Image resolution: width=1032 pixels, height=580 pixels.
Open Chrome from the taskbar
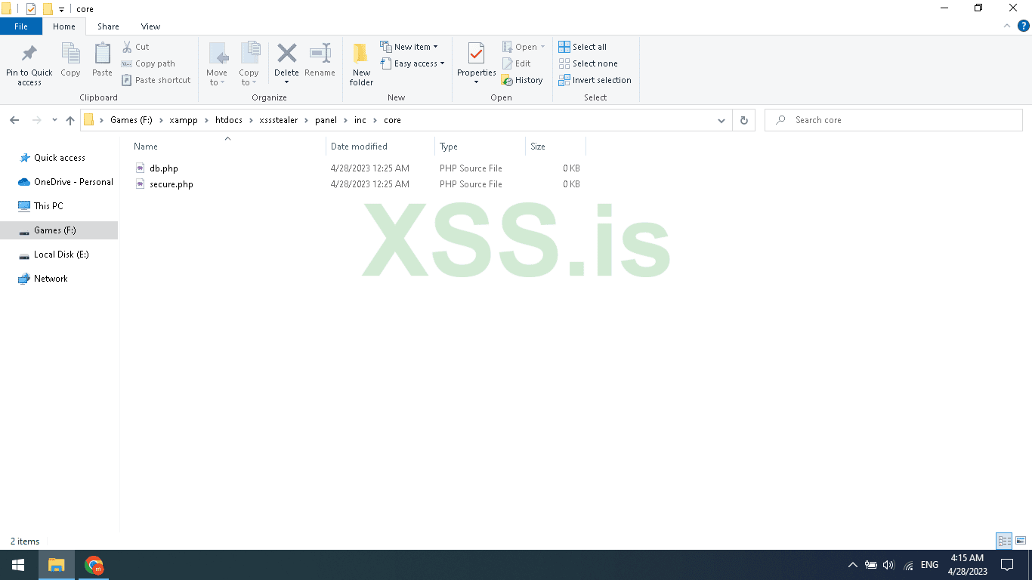(x=94, y=565)
